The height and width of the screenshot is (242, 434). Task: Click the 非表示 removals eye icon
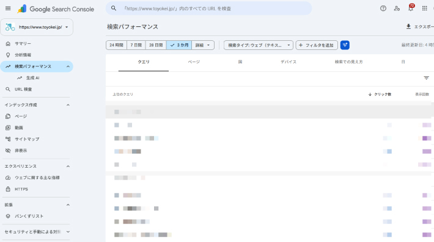click(x=8, y=151)
